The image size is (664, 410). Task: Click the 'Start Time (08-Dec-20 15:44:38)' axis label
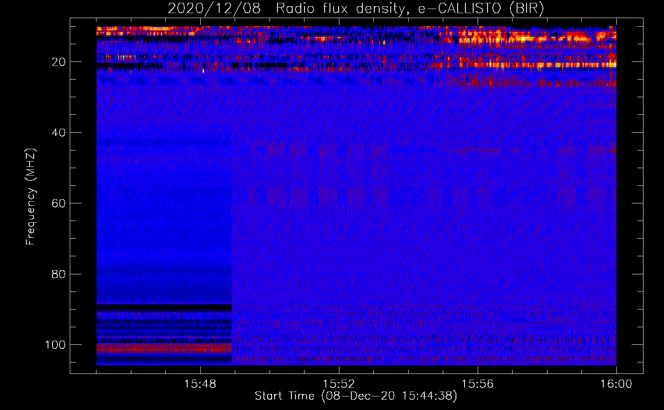355,396
